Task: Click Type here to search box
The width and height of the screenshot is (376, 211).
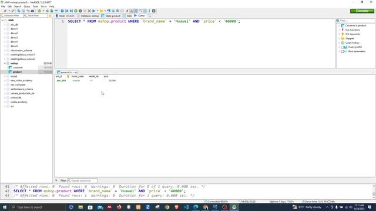Action: [37, 207]
